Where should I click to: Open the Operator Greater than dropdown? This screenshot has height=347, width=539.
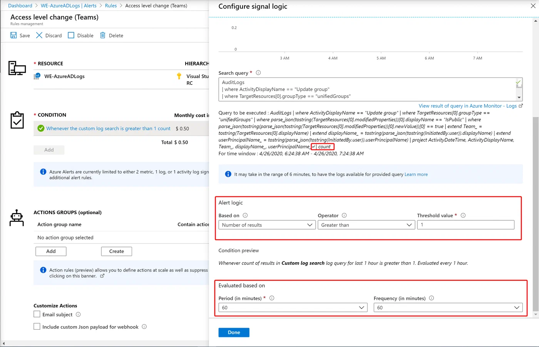(367, 225)
